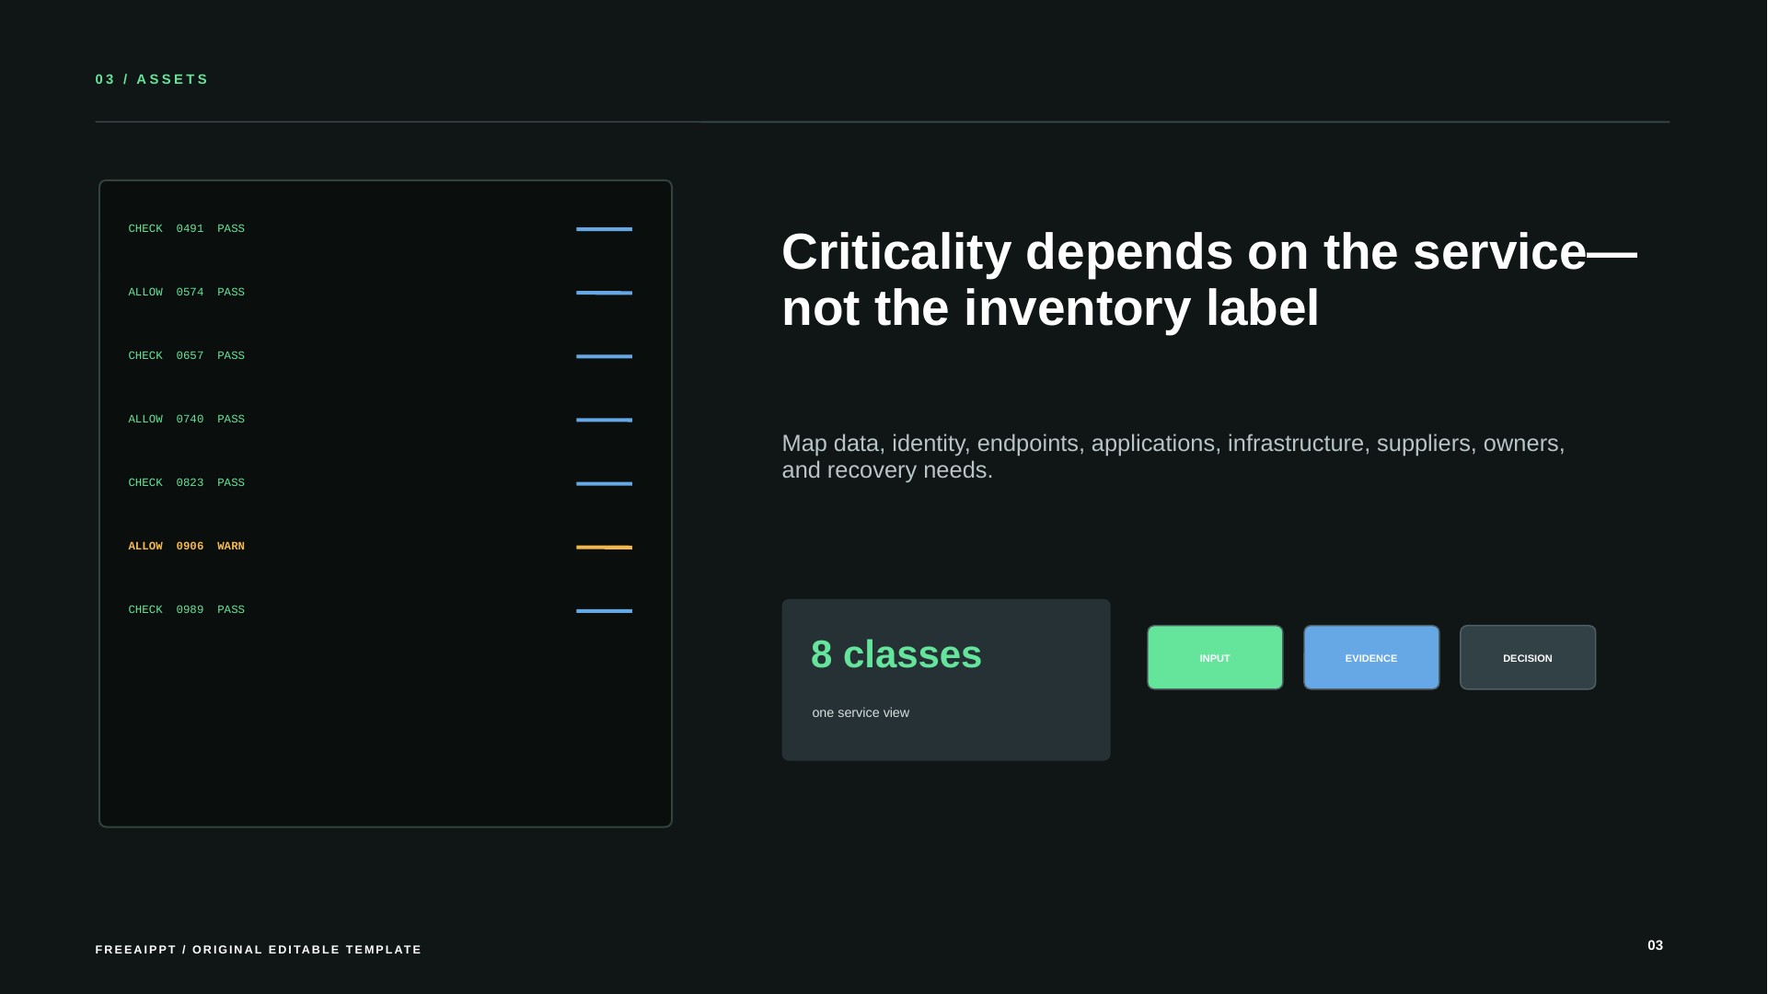Click the blue bar beside CHECK 0989
The width and height of the screenshot is (1768, 994).
tap(605, 610)
